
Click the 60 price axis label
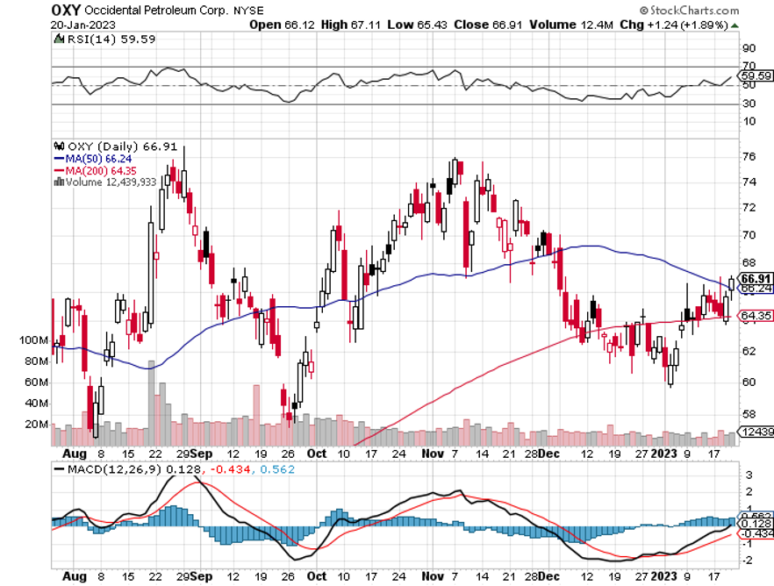click(749, 382)
